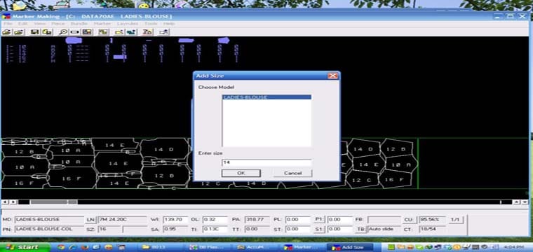
Task: Close the Add Size dialog with the X
Action: tap(332, 76)
